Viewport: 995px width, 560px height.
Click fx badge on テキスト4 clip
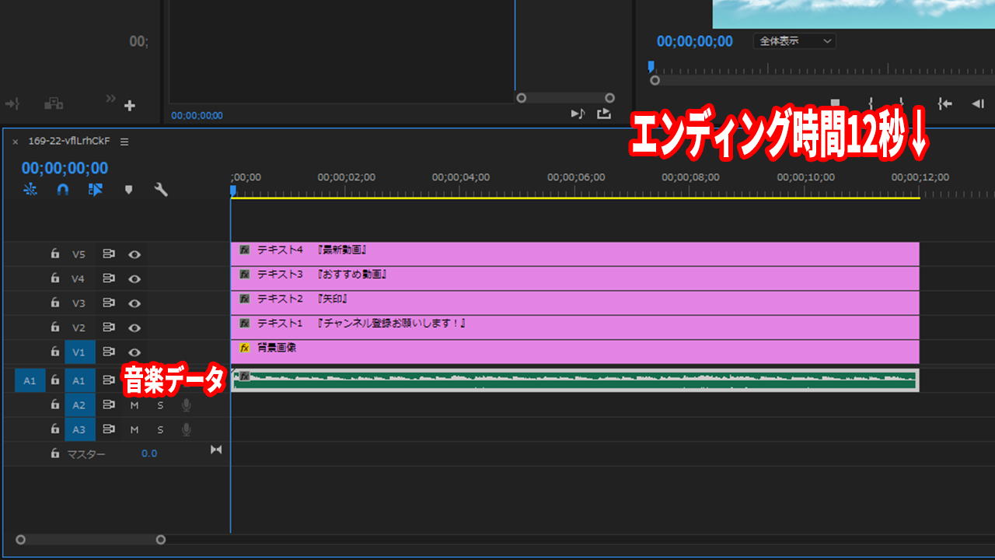click(245, 250)
